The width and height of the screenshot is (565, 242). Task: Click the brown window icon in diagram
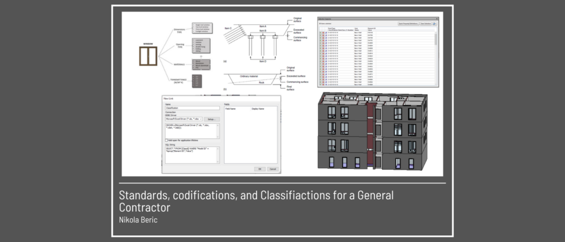147,60
